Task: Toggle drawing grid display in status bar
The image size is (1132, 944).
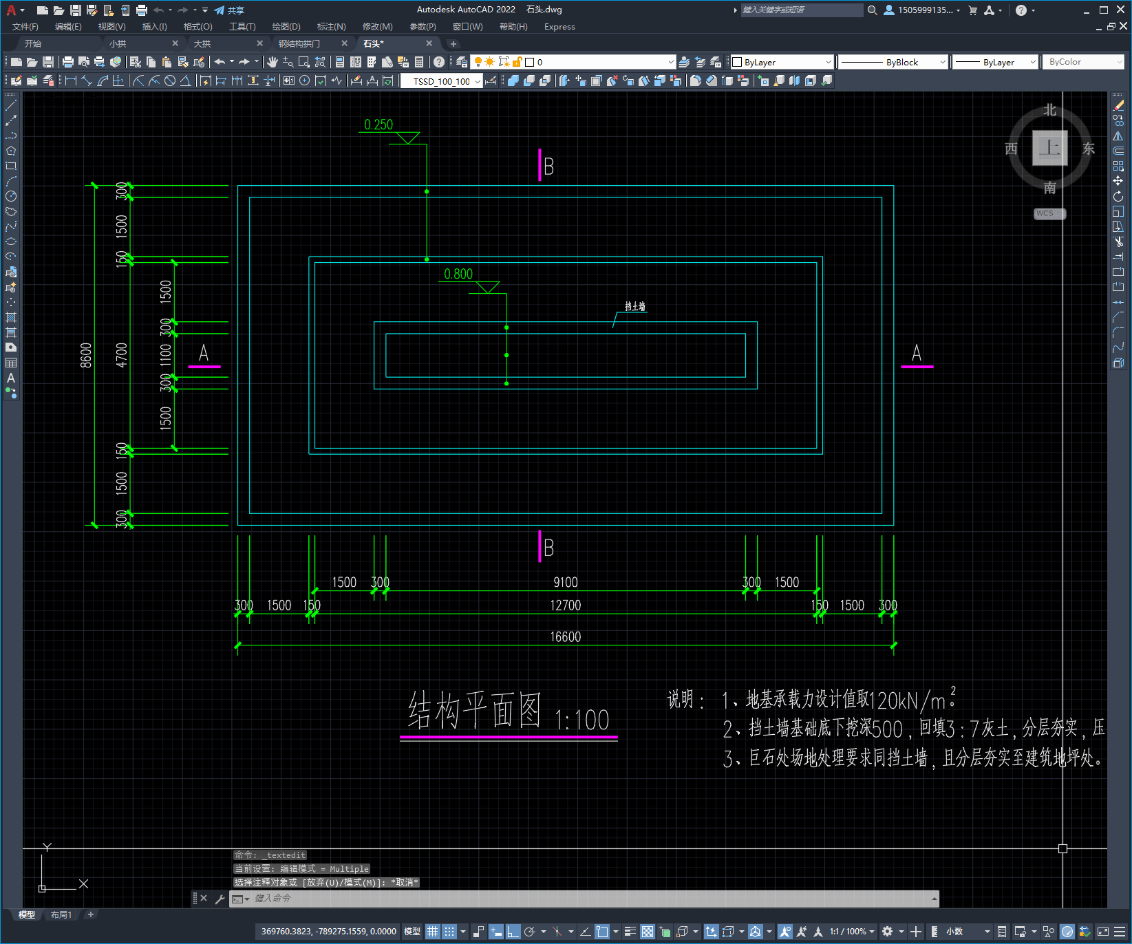Action: pos(432,932)
